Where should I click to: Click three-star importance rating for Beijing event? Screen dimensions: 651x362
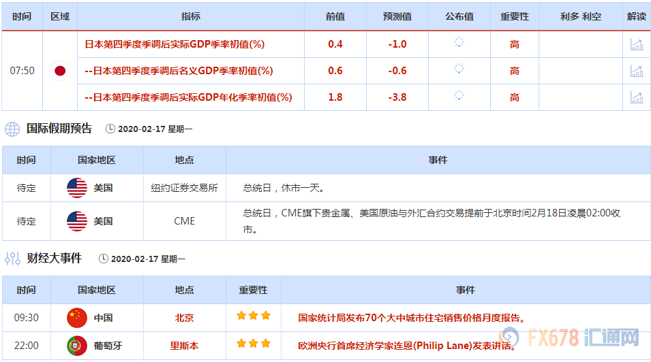coord(253,316)
